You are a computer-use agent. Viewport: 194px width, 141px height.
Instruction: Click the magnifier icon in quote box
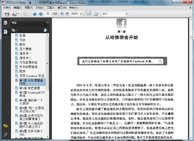click(x=160, y=61)
